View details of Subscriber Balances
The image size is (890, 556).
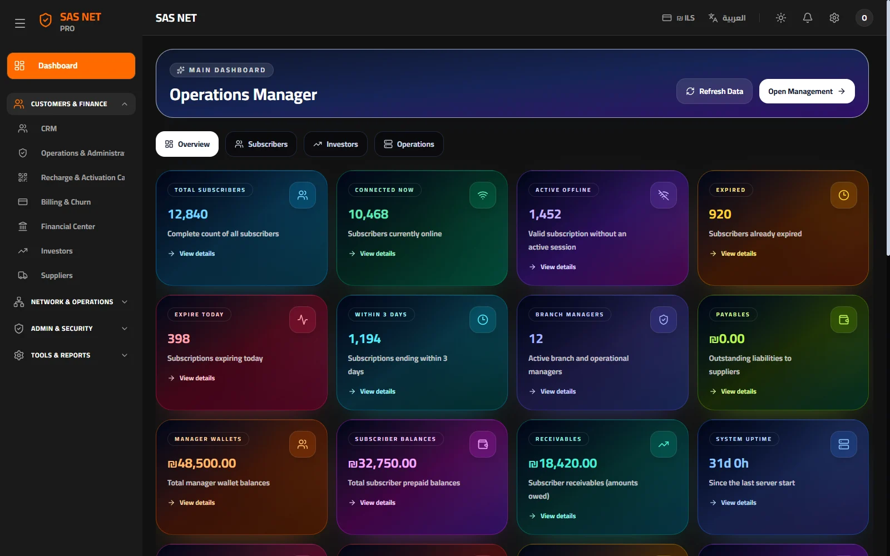(x=372, y=503)
